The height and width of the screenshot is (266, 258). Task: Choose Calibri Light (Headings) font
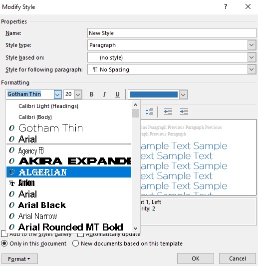(68, 106)
